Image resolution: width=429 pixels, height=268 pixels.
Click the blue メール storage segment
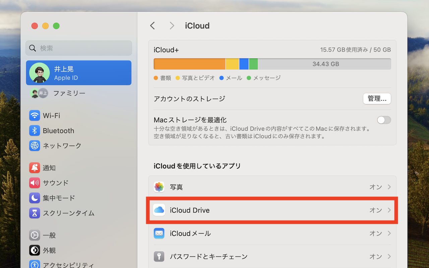244,64
